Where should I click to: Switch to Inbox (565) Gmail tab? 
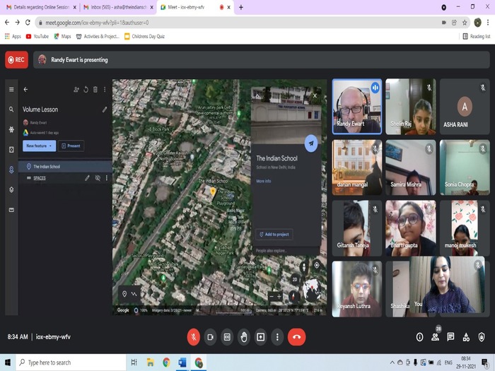(x=118, y=7)
